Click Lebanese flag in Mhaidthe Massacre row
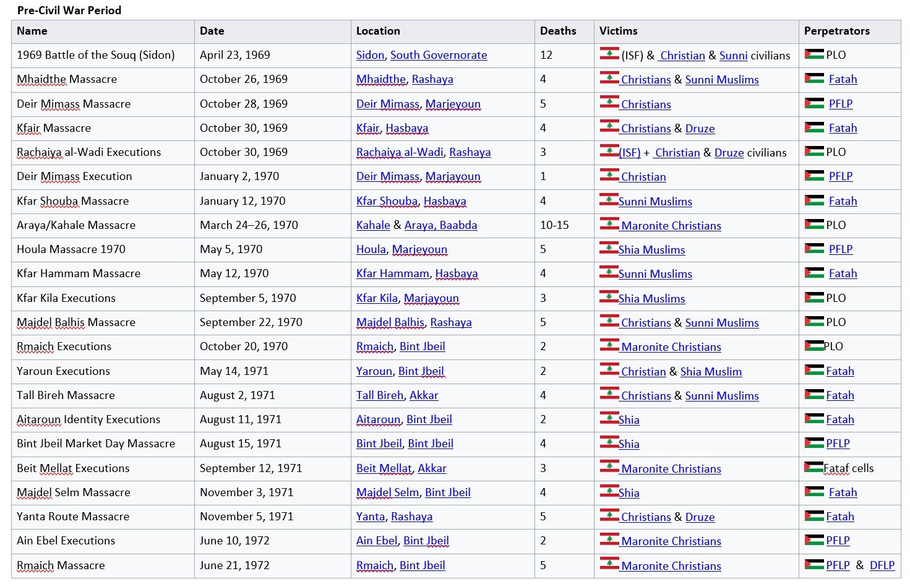This screenshot has height=584, width=910. pos(609,78)
